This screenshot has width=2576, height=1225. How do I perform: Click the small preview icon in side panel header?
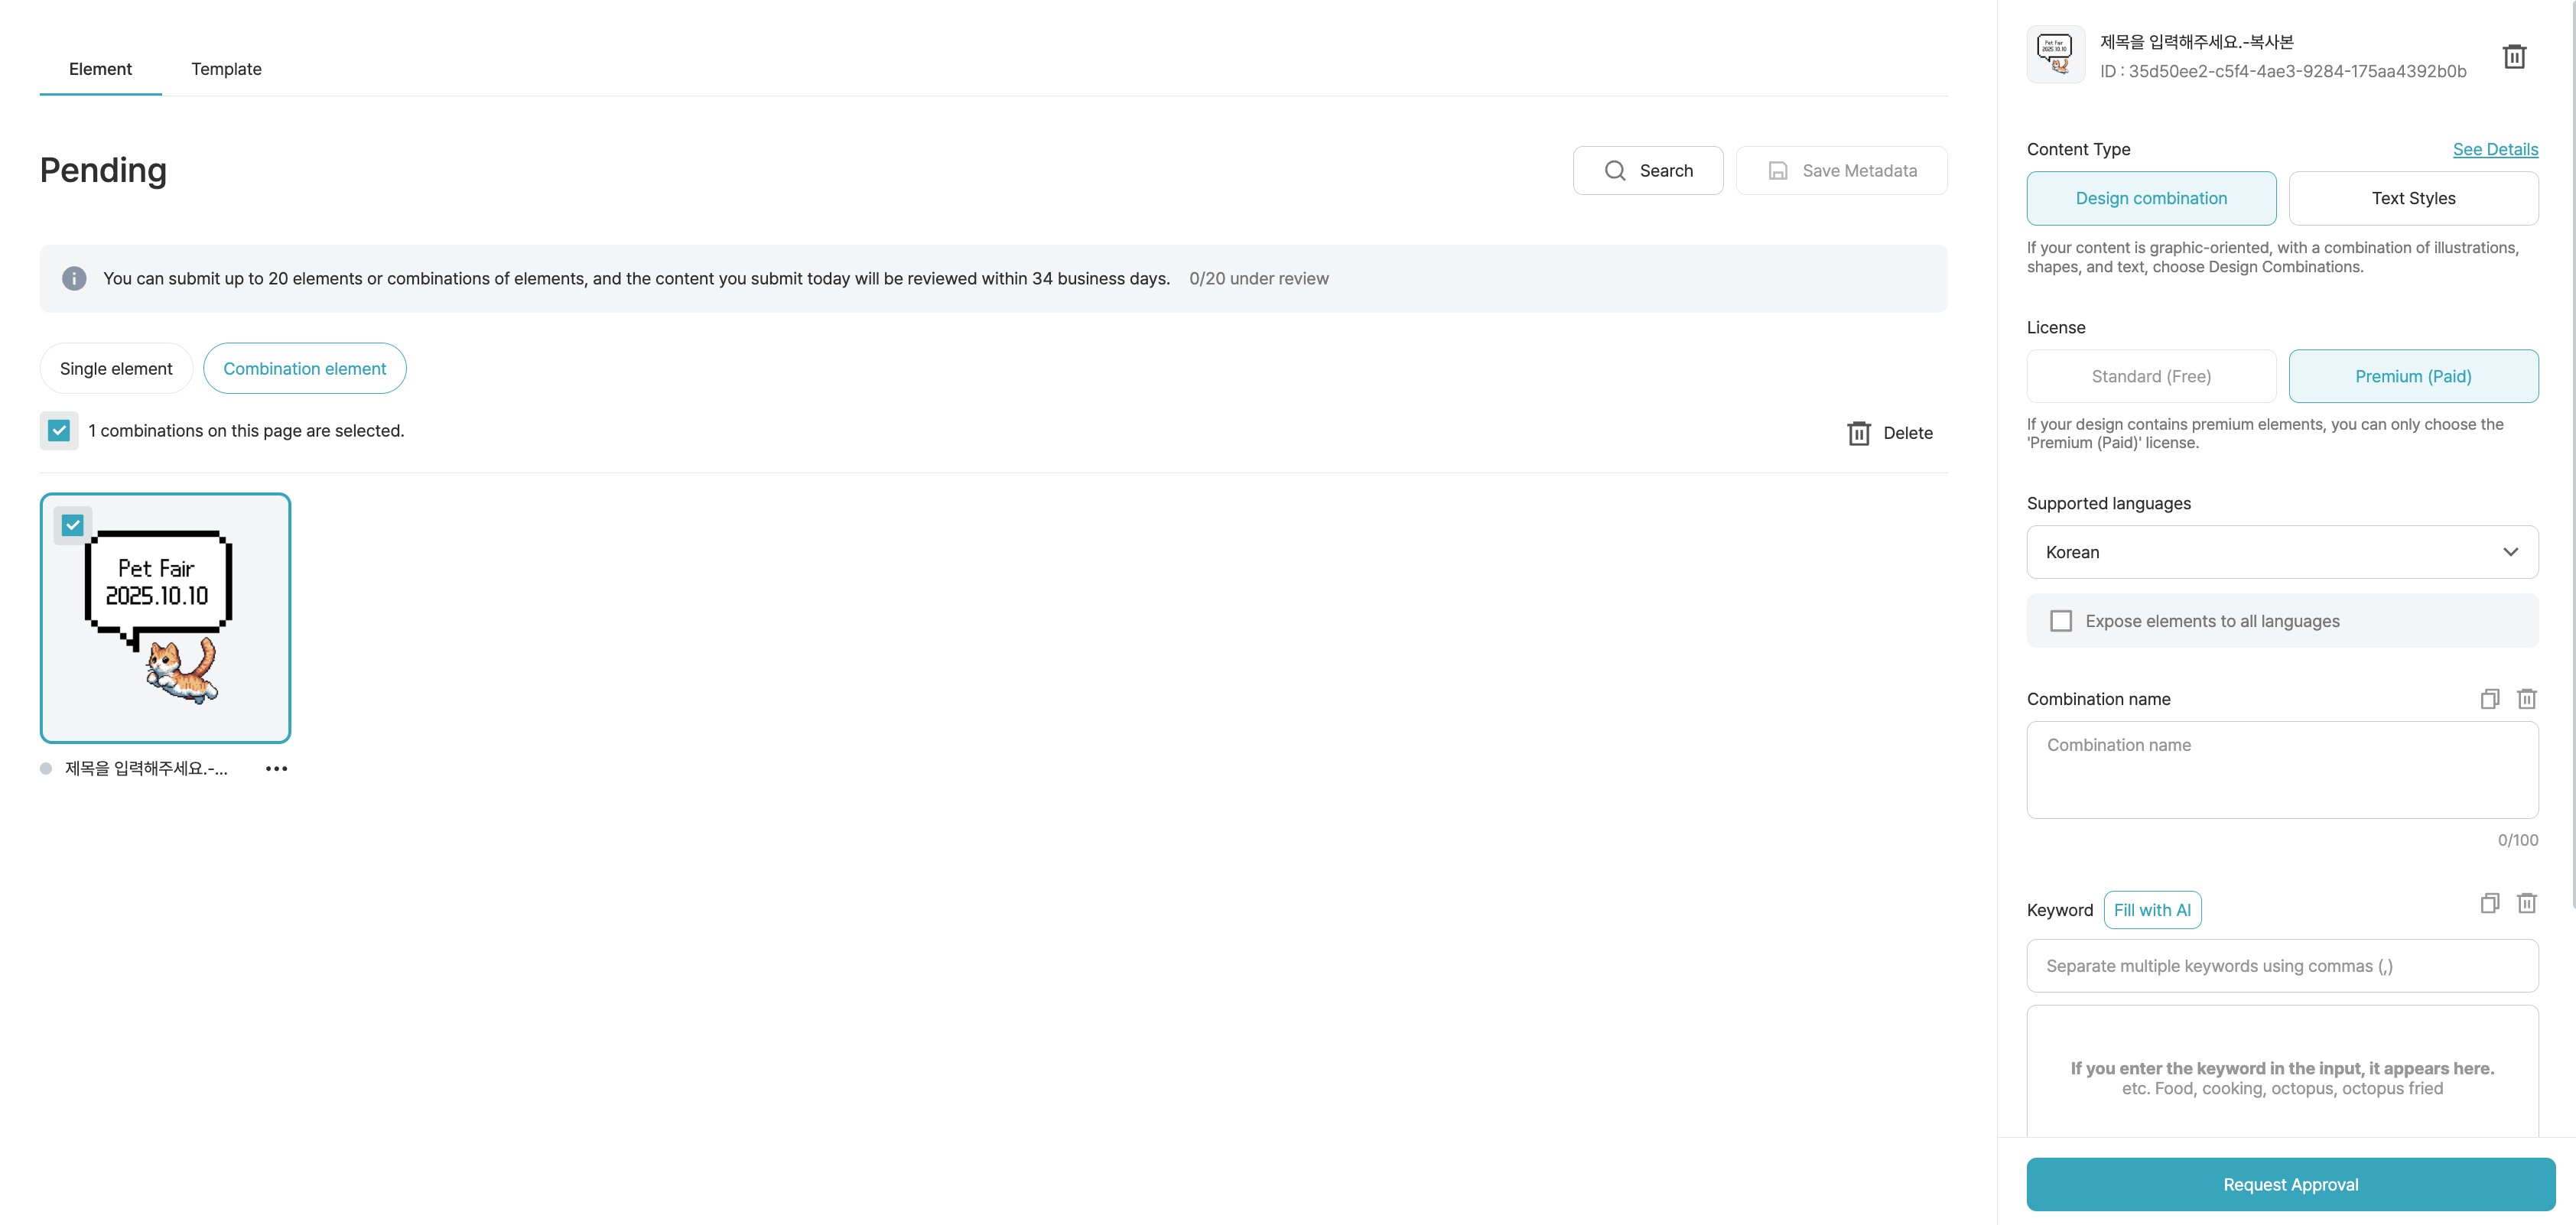(x=2055, y=55)
